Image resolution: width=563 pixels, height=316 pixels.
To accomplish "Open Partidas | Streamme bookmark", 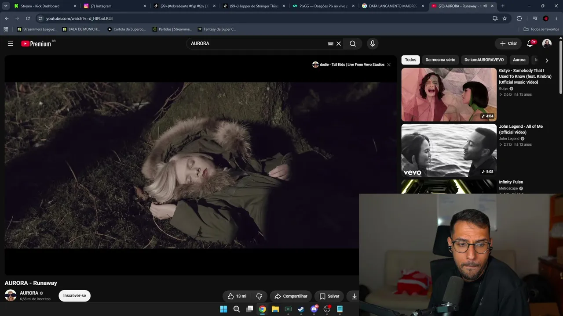I will pyautogui.click(x=172, y=29).
